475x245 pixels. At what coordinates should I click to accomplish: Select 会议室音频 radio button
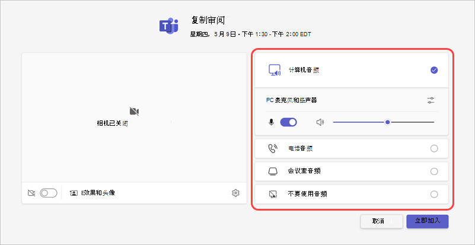(434, 171)
